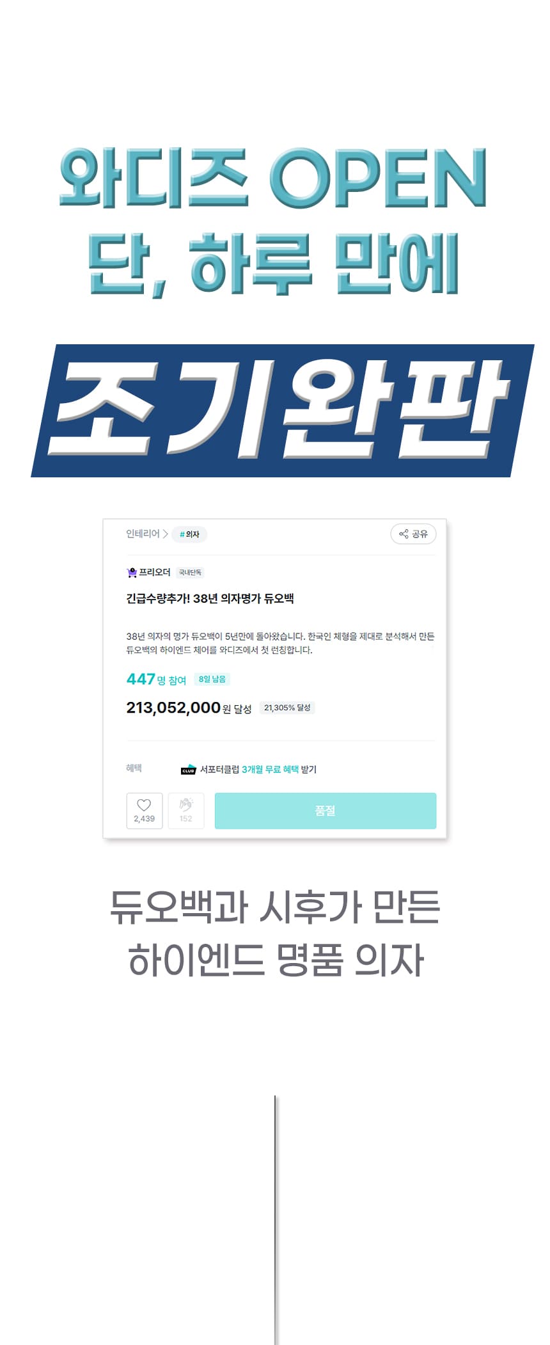The height and width of the screenshot is (1345, 550).
Task: Open the 인테리어 category breadcrumb
Action: (143, 534)
